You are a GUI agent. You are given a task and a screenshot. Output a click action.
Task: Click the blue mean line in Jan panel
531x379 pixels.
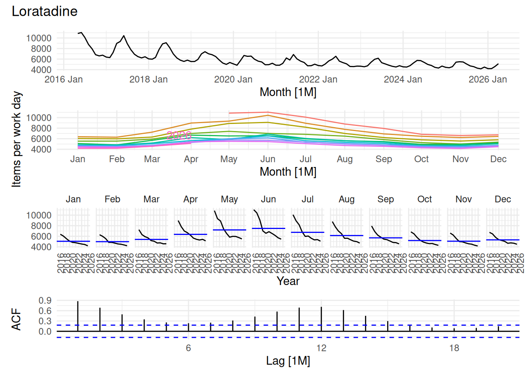point(73,241)
